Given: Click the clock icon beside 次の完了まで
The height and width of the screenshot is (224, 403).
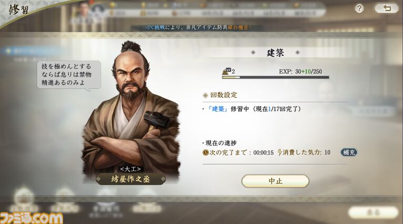Looking at the screenshot, I should pyautogui.click(x=205, y=153).
